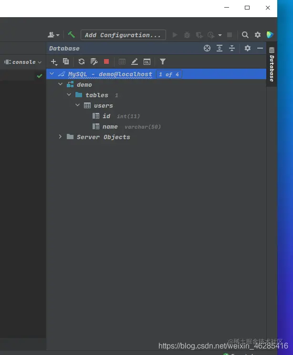Click the Data Source Properties icon

click(94, 61)
